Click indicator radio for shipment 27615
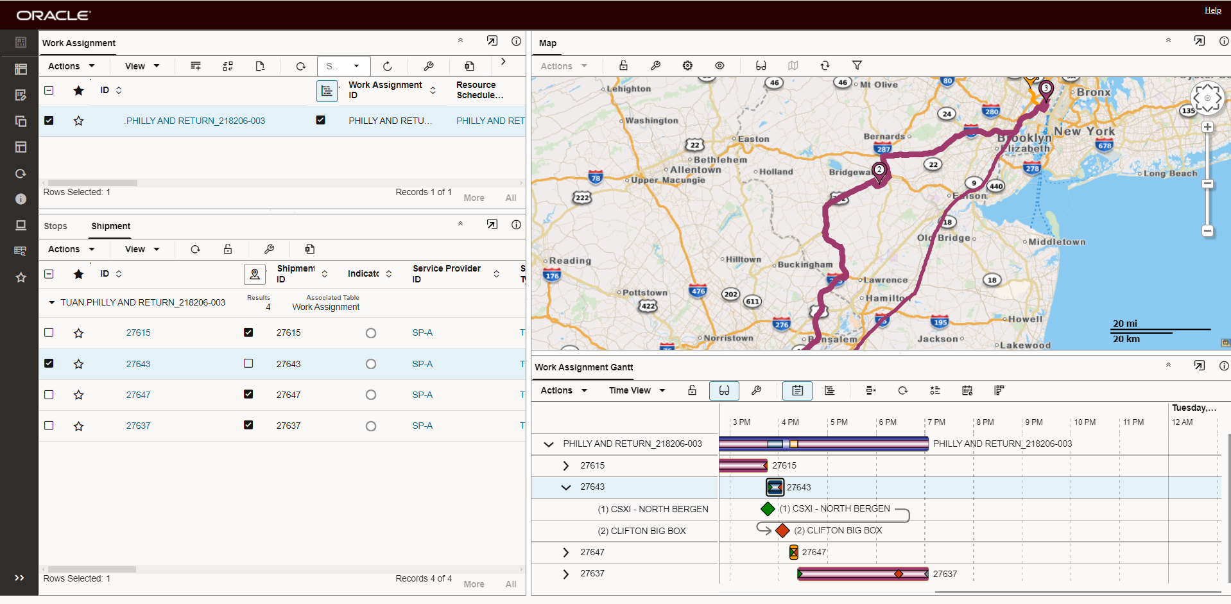Screen dimensions: 1231x604 coord(371,333)
